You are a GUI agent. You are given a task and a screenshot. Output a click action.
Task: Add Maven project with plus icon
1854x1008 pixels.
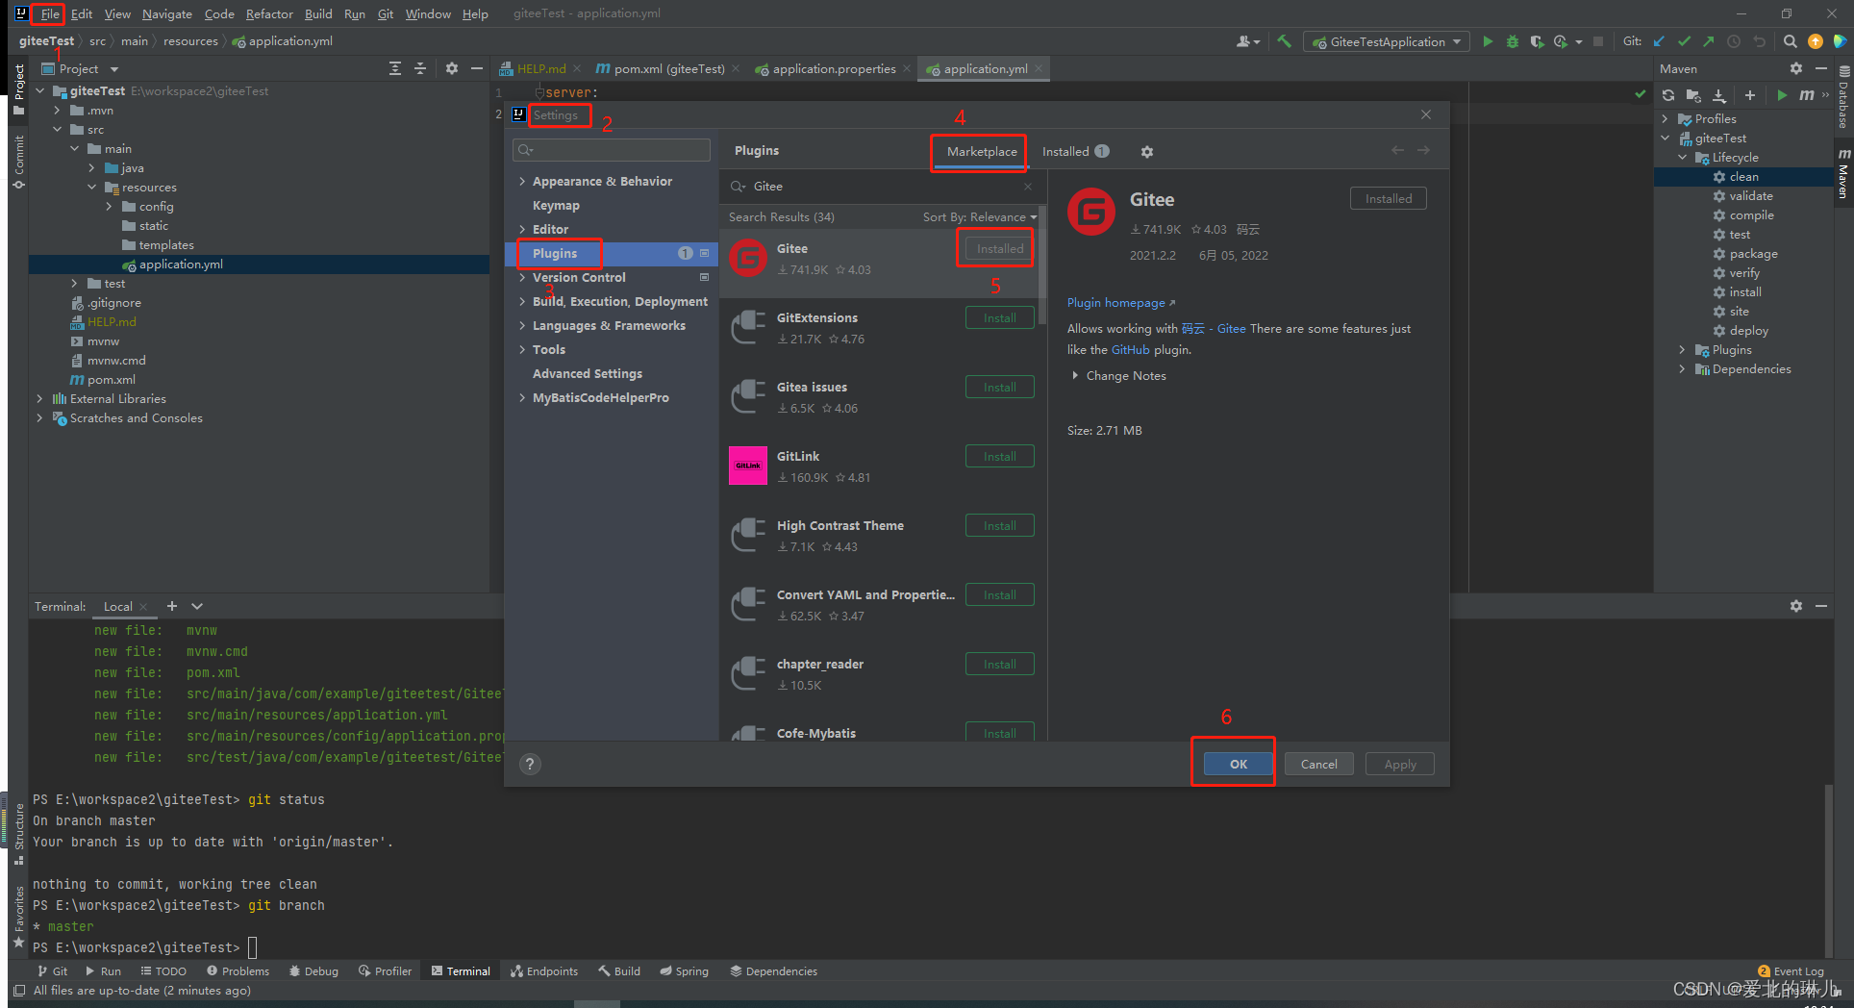point(1750,95)
